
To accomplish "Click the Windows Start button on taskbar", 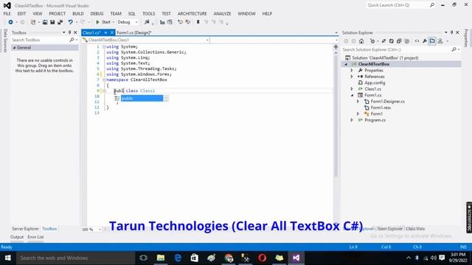I will (8, 258).
